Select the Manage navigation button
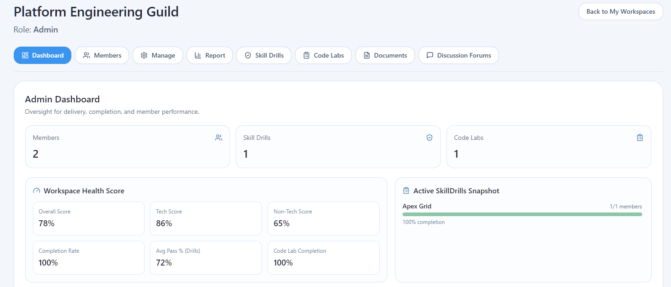 pos(157,55)
